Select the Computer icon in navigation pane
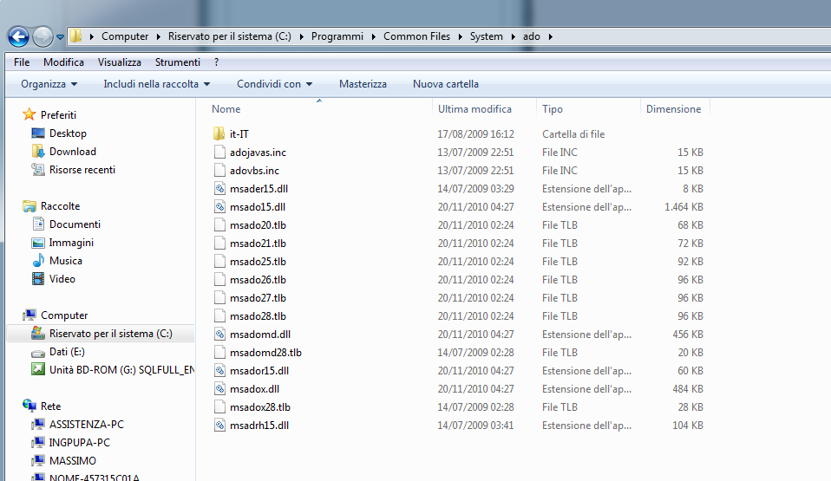Viewport: 831px width, 481px height. point(29,315)
